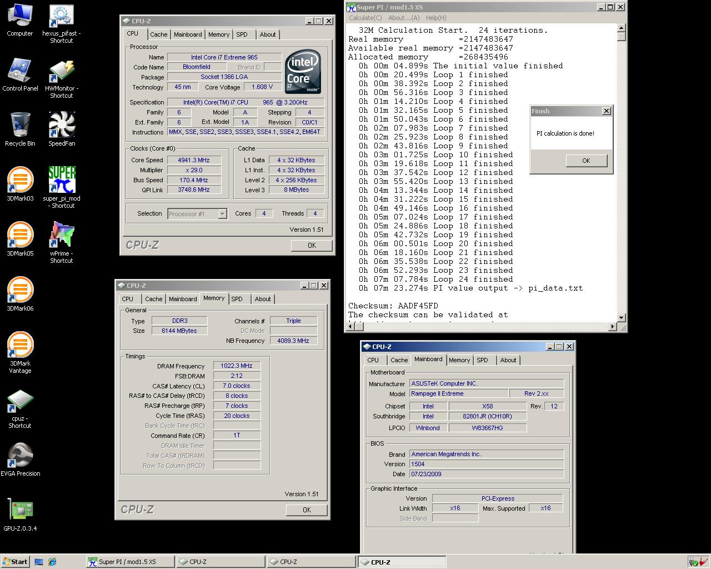This screenshot has width=711, height=569.
Task: Close the Finish dialog
Action: [x=606, y=111]
